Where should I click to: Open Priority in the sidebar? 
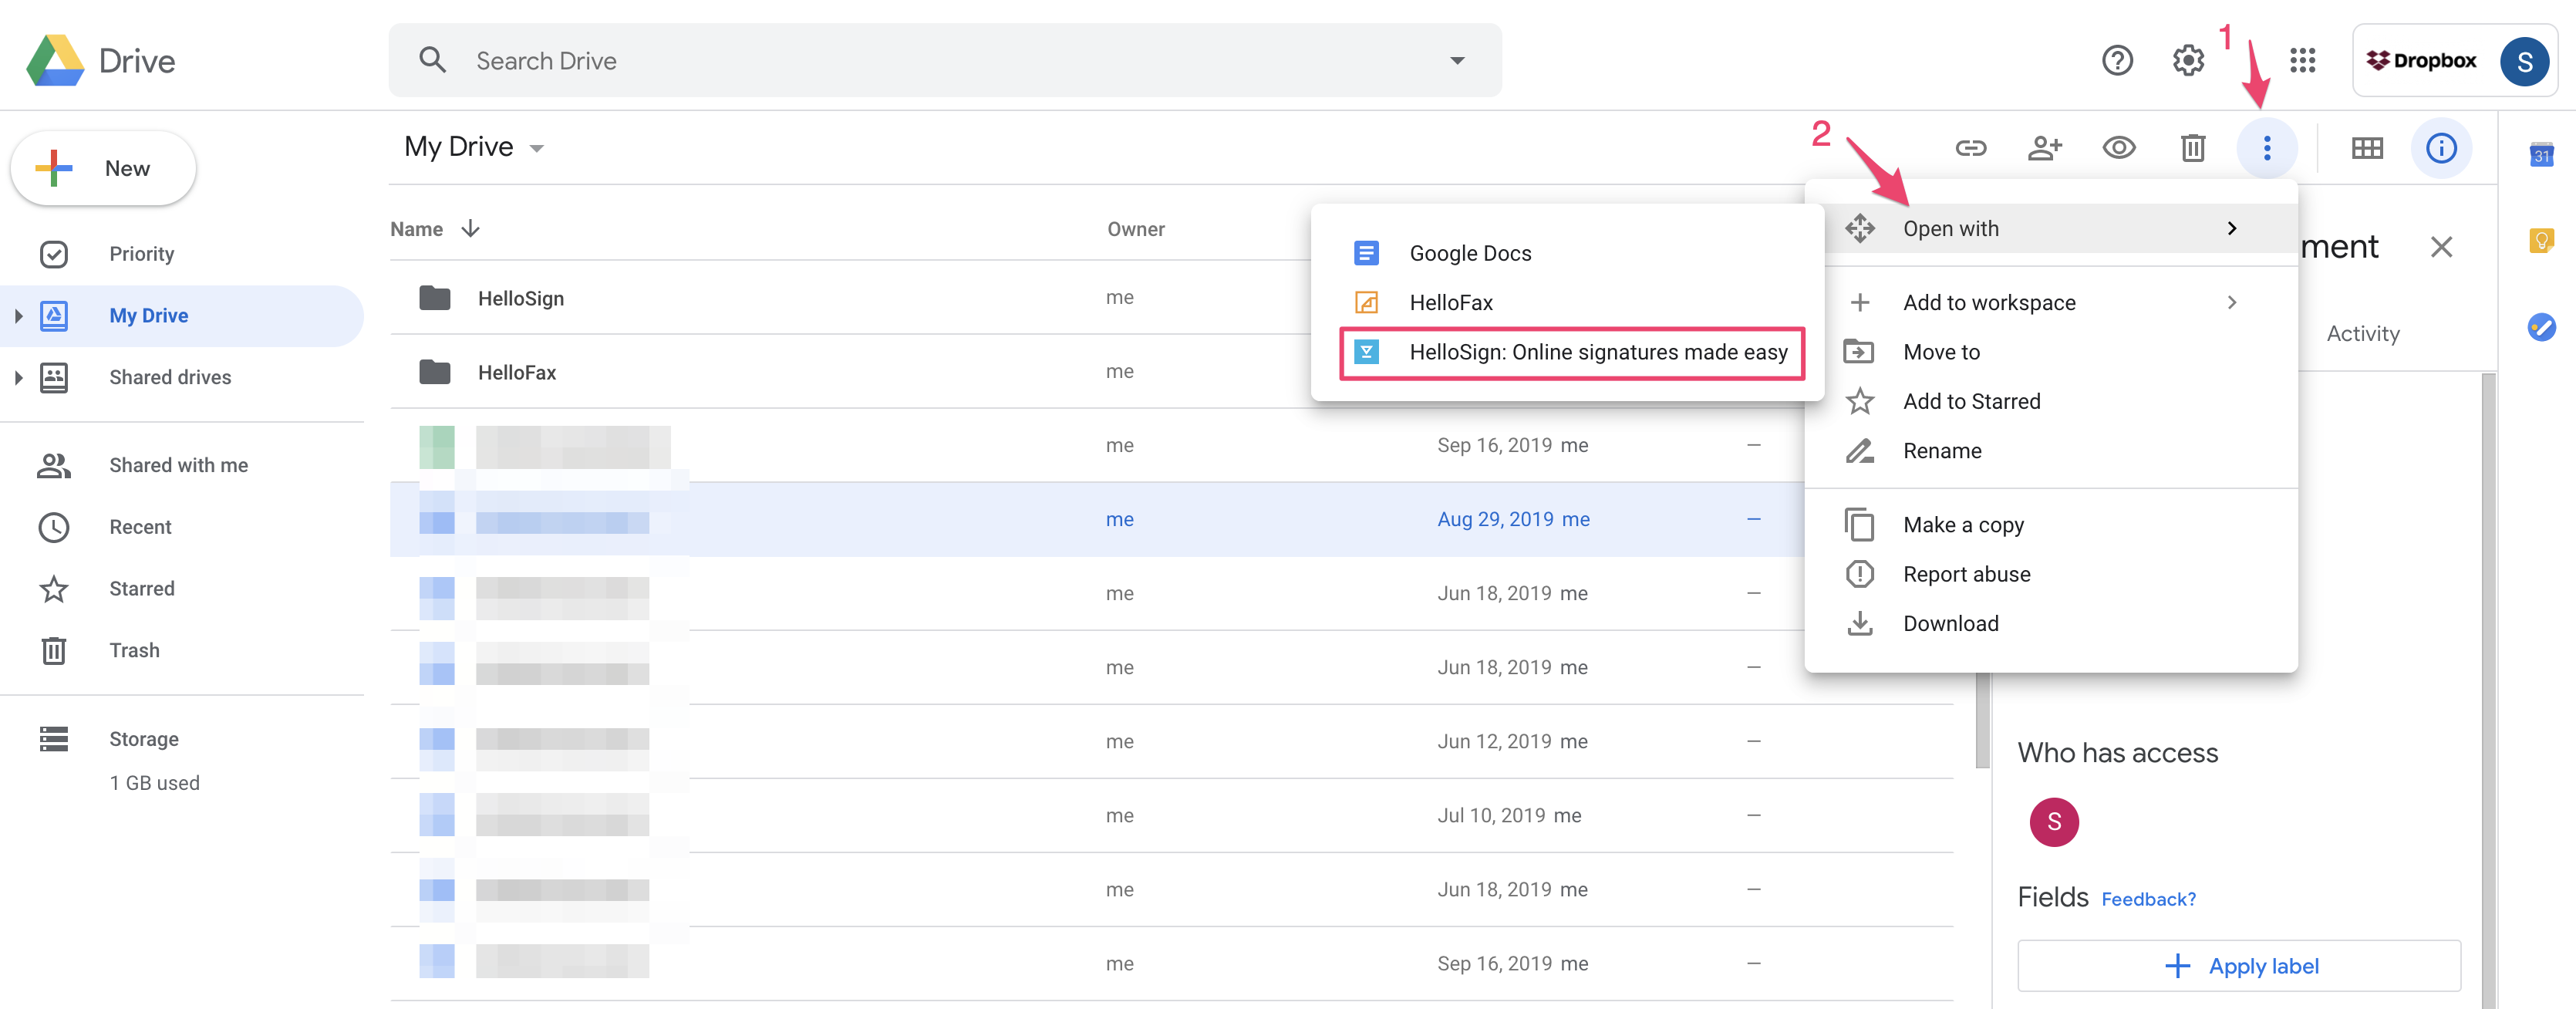point(181,254)
